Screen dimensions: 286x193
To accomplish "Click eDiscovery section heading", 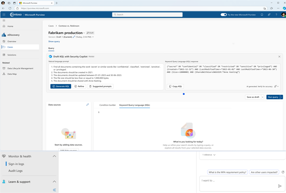I will [x=13, y=35].
